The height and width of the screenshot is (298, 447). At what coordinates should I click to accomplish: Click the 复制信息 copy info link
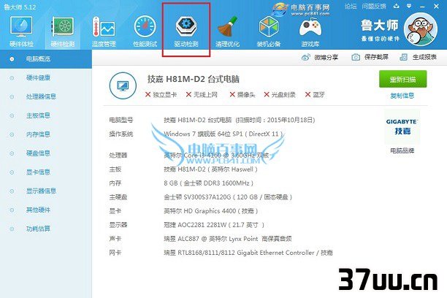click(402, 96)
